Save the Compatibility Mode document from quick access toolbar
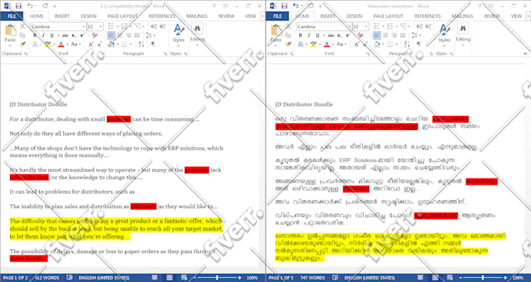 [x=18, y=5]
